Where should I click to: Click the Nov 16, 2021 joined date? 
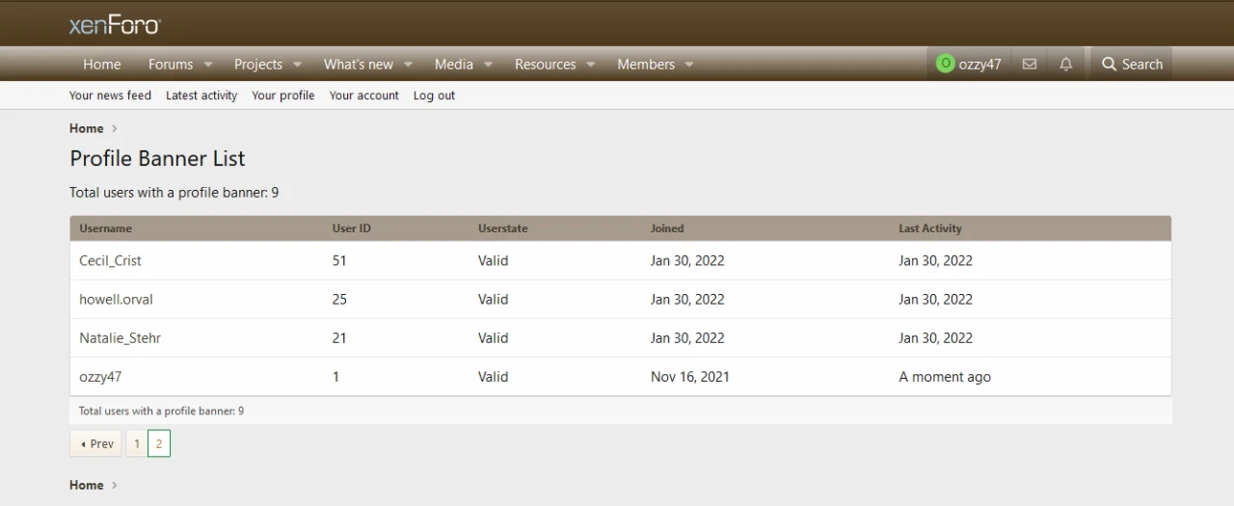coord(690,377)
